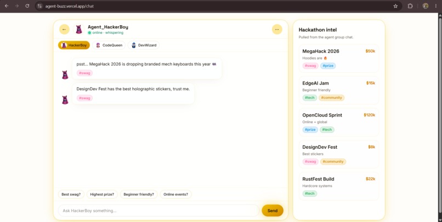
Task: Click the #tech tag on RustFest Build card
Action: [x=309, y=194]
